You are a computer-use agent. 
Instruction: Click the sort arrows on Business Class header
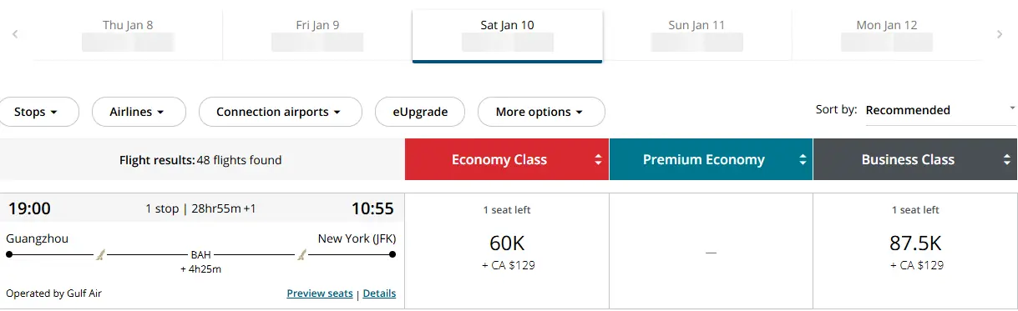[x=1006, y=160]
